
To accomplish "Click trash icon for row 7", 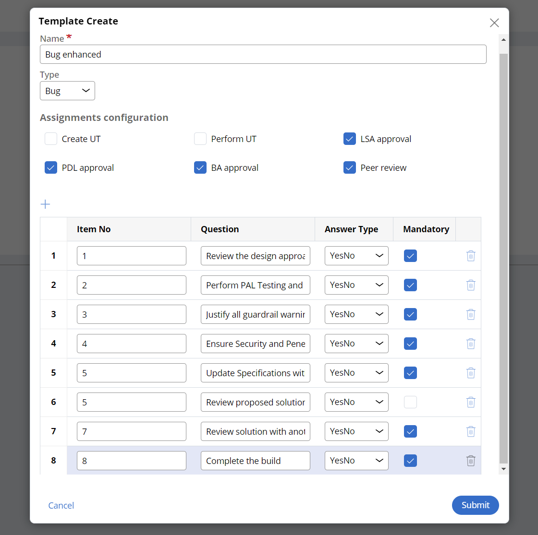I will click(x=471, y=431).
